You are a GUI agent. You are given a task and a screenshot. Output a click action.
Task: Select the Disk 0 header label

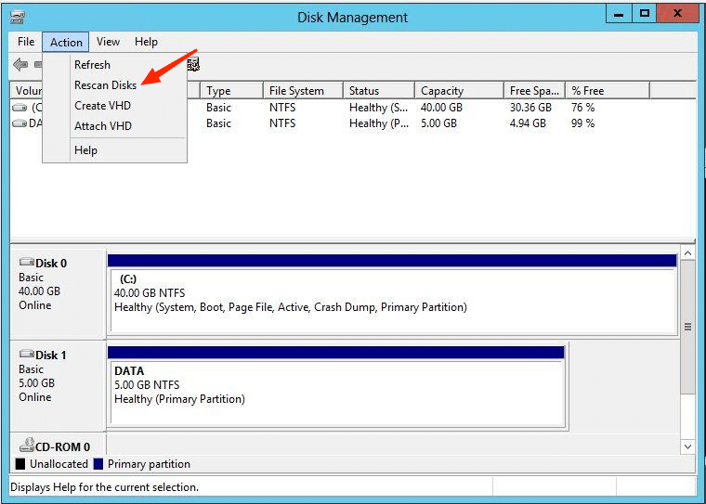pos(51,264)
